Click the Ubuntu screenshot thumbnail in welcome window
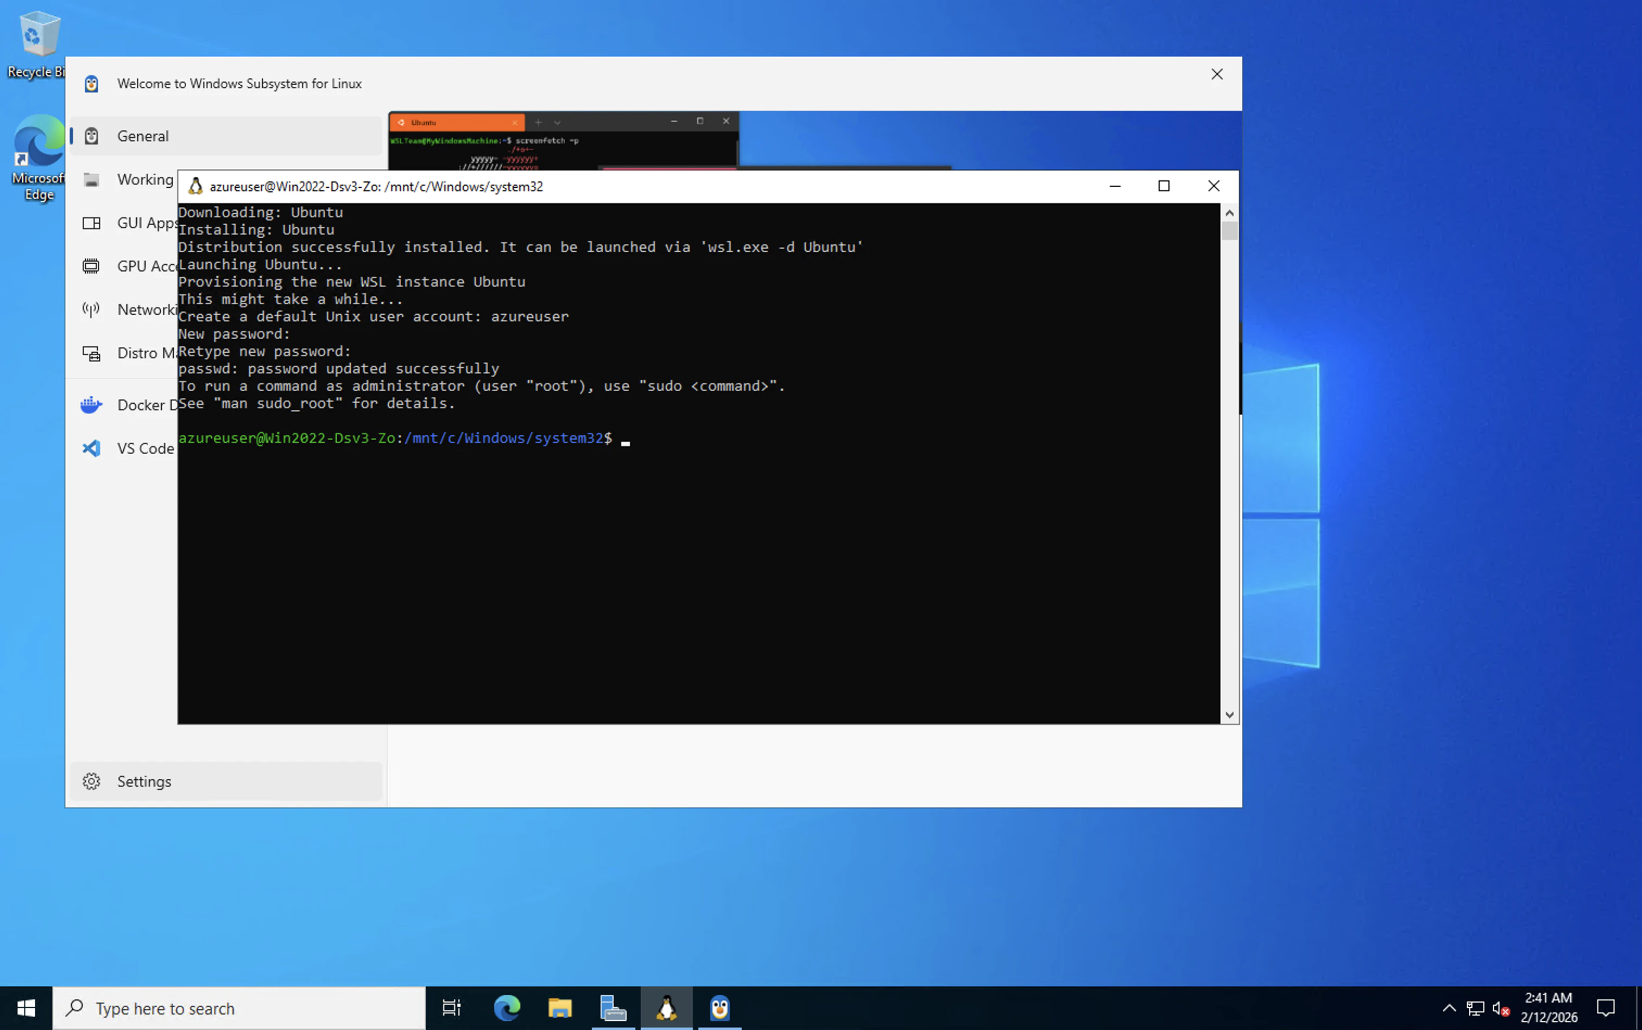This screenshot has height=1030, width=1642. point(564,141)
